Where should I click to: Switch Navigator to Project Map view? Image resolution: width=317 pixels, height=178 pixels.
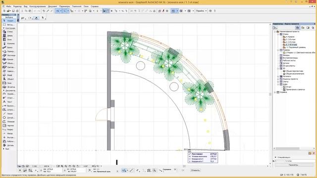click(298, 28)
